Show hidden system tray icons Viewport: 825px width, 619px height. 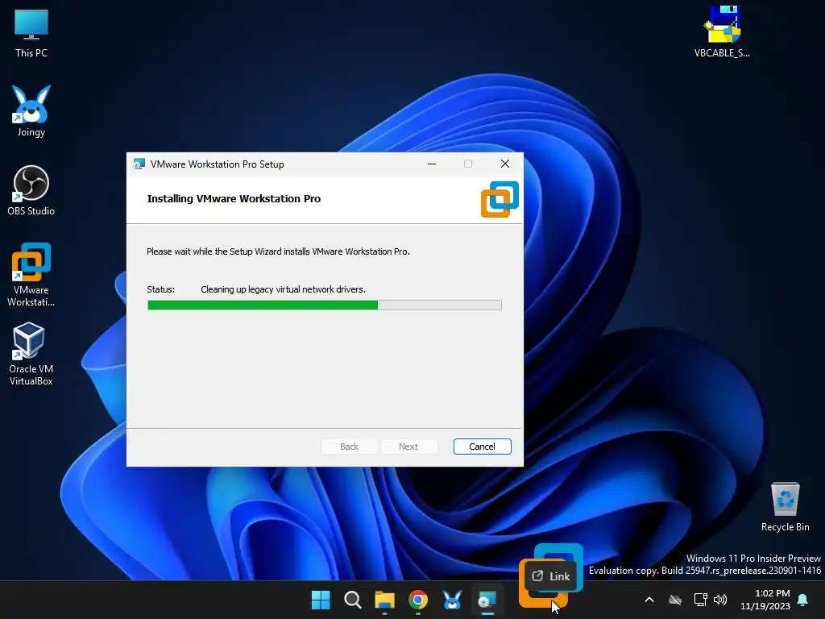point(649,600)
